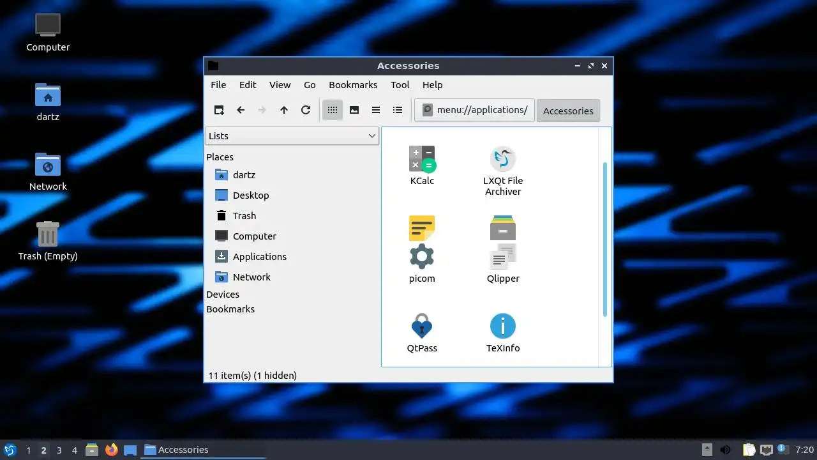Click the Accessories path bar button
Viewport: 817px width, 460px height.
tap(568, 111)
